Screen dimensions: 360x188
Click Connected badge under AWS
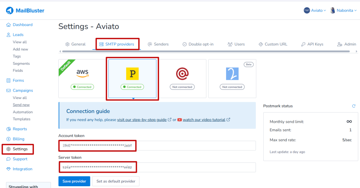click(x=82, y=87)
